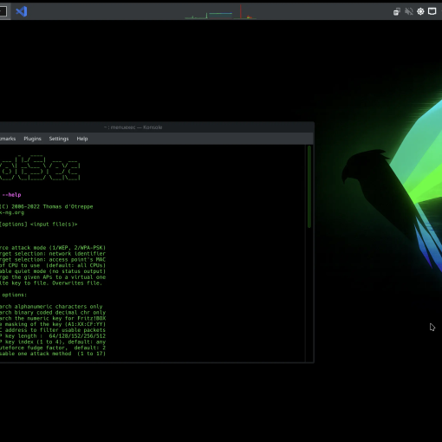Open the clipboard tray icon

pos(397,11)
